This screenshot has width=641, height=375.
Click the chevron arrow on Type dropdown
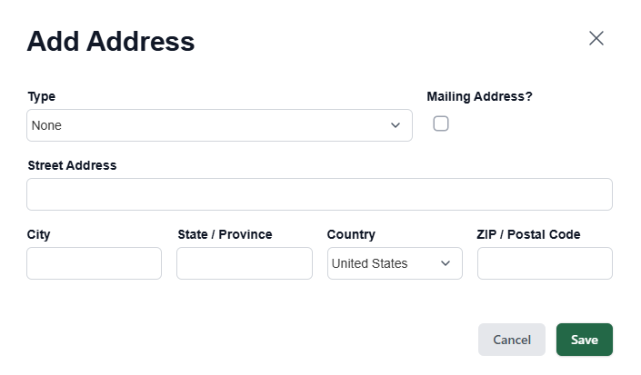tap(396, 125)
